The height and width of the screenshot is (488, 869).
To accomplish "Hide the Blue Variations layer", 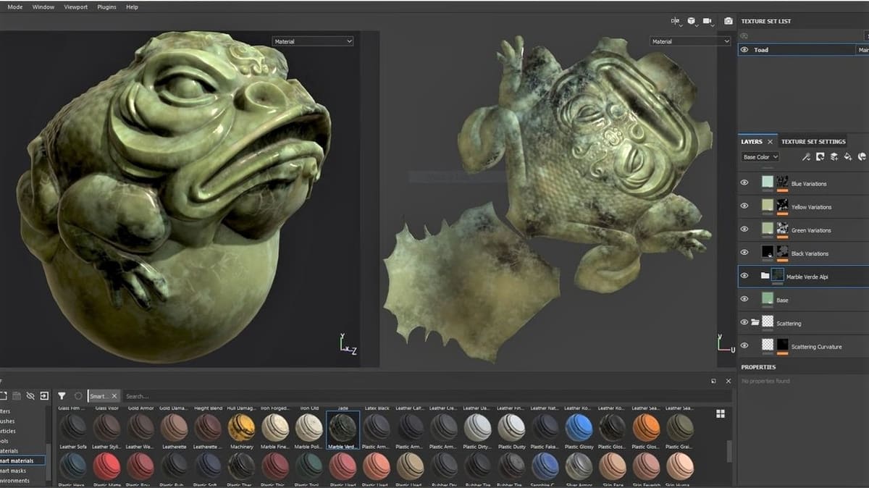I will tap(744, 183).
